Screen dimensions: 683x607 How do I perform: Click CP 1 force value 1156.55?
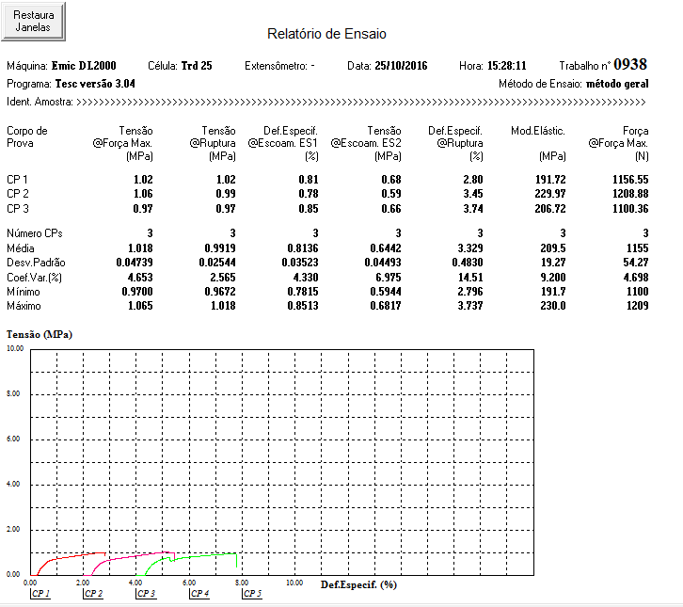[630, 180]
